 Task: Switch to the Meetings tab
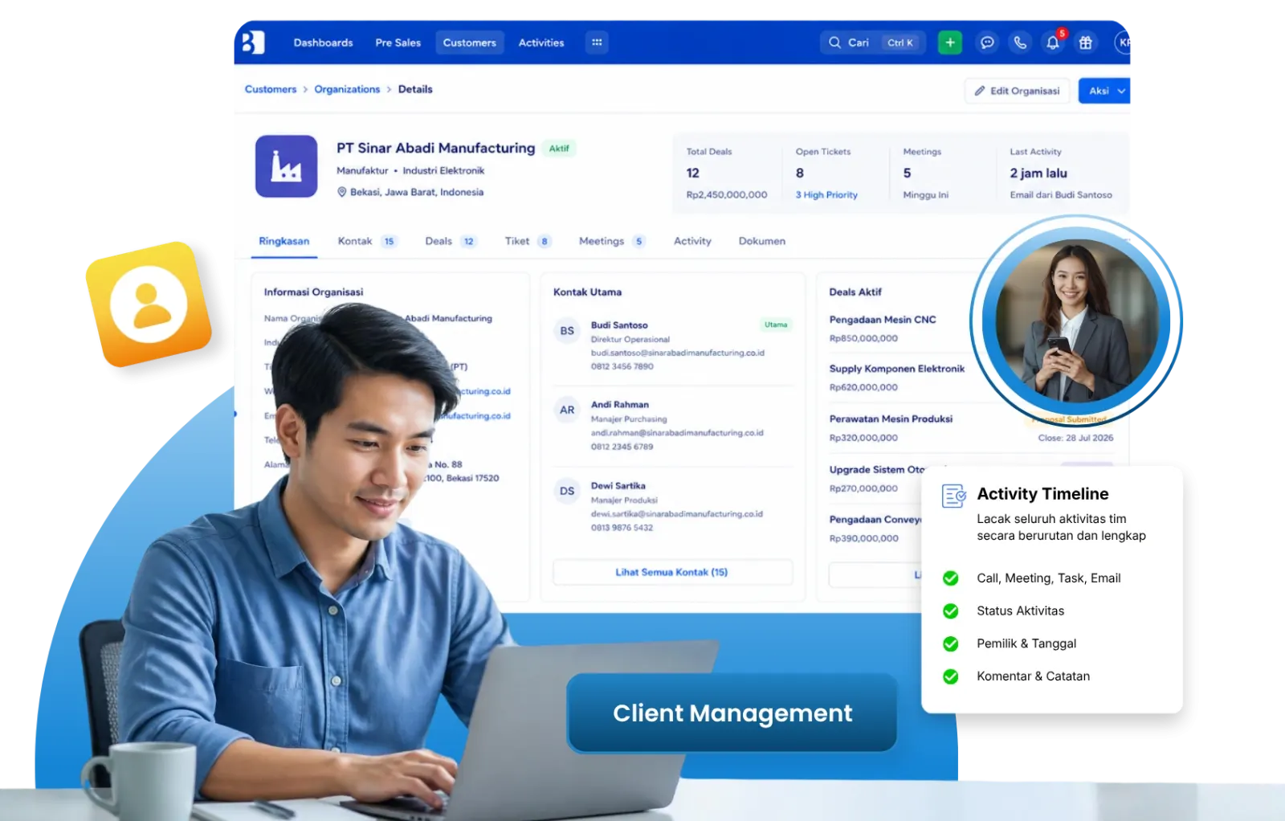612,241
